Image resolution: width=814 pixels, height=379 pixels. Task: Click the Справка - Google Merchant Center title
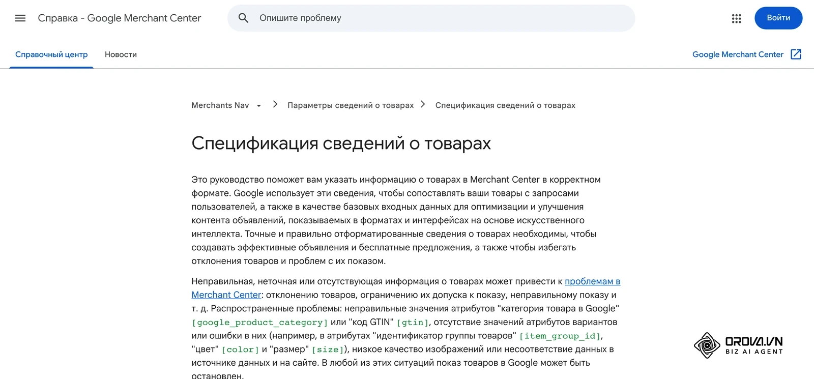[120, 18]
